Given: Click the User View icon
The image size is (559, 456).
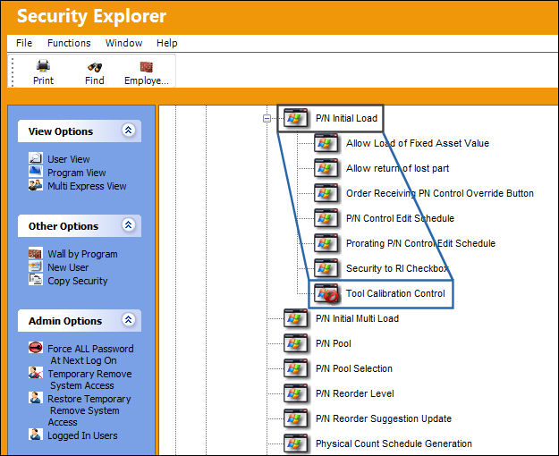Looking at the screenshot, I should 36,158.
